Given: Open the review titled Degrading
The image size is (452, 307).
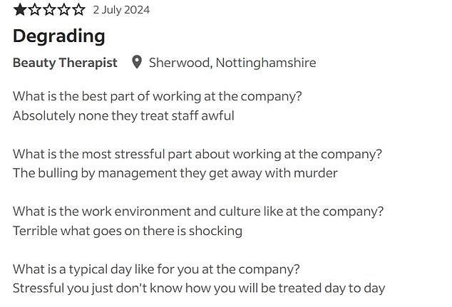Looking at the screenshot, I should (x=58, y=36).
